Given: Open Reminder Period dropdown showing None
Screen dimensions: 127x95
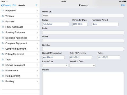Looking at the screenshot, I should tap(105, 24).
